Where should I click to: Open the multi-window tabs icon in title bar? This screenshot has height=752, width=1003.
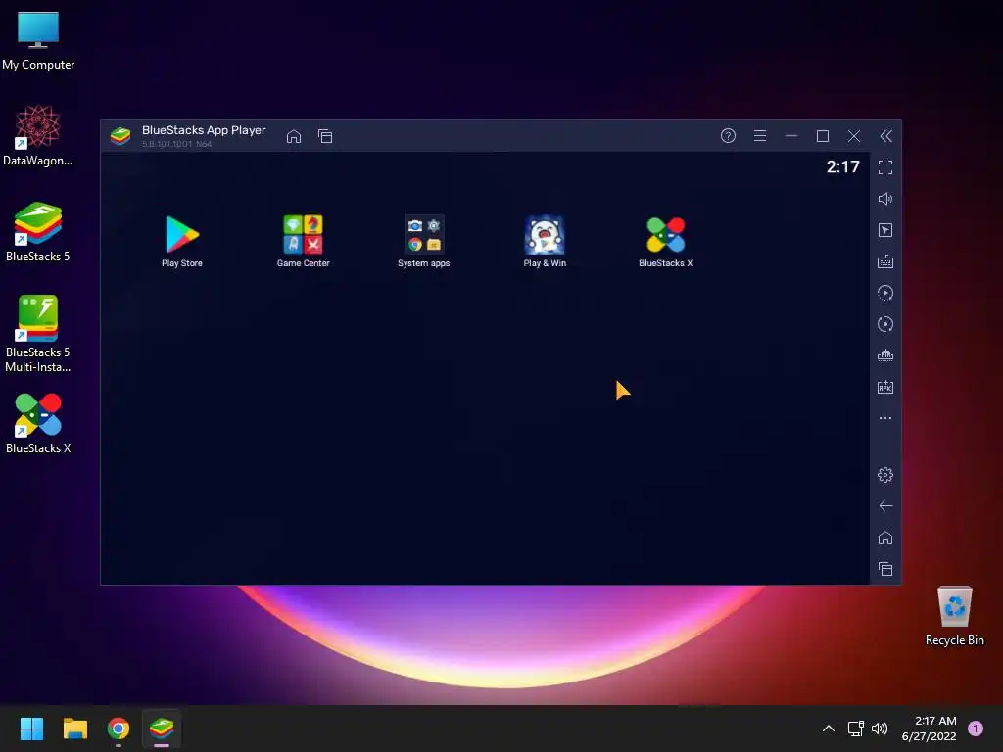(x=325, y=136)
